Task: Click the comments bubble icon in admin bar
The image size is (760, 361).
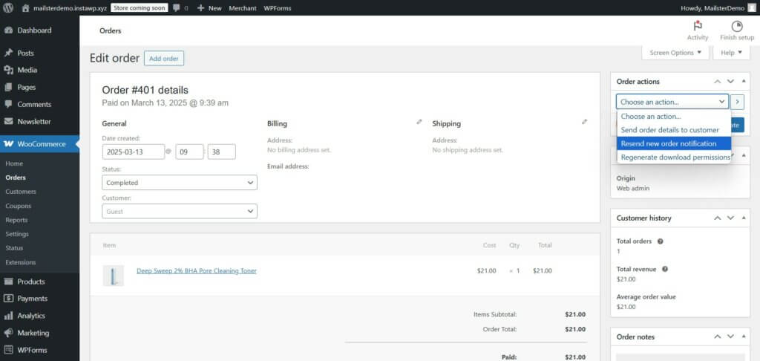Action: click(x=176, y=7)
